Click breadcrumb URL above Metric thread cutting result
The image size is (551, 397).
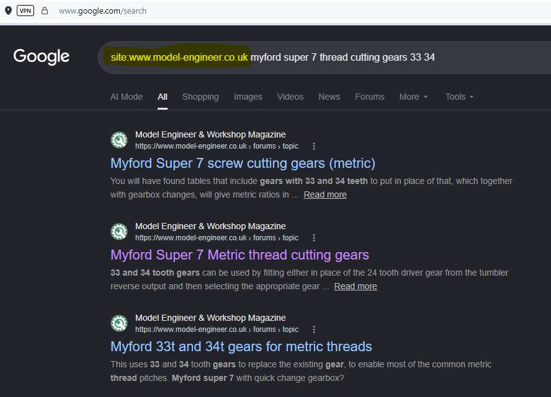[x=217, y=238]
